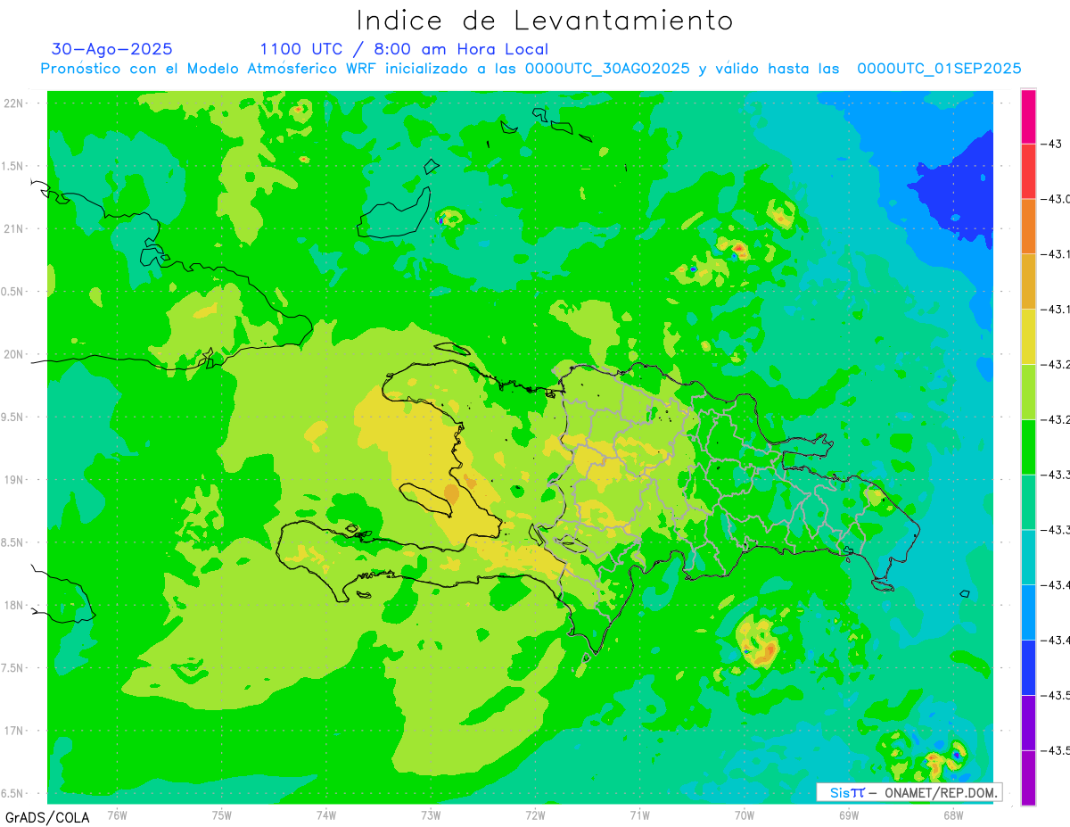Click the "19N" latitude label
The height and width of the screenshot is (827, 1070).
(x=13, y=480)
